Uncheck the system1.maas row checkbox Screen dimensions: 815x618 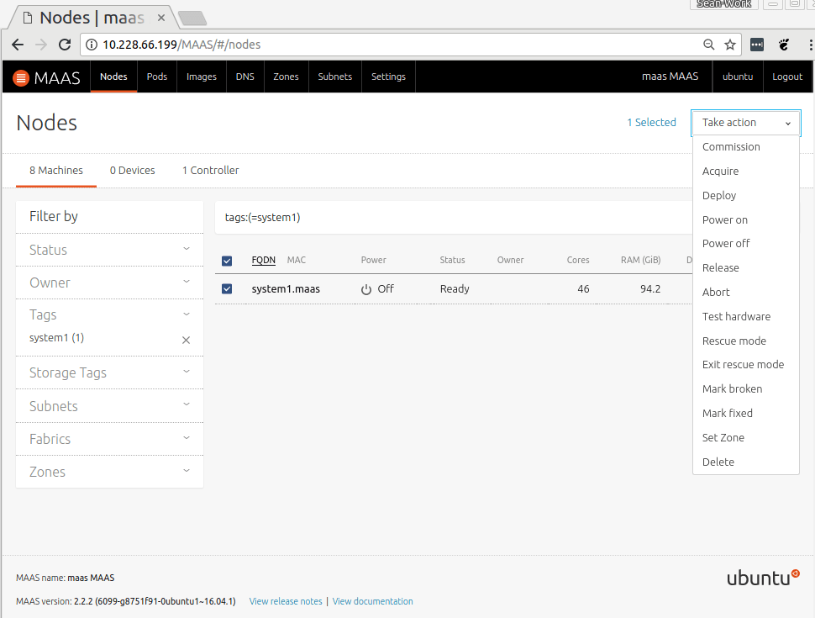pyautogui.click(x=227, y=288)
